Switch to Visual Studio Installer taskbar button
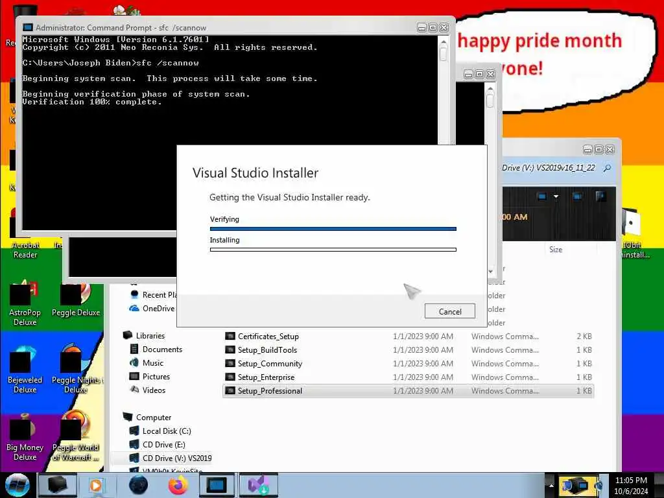Screen dimensions: 664x498 tap(258, 485)
